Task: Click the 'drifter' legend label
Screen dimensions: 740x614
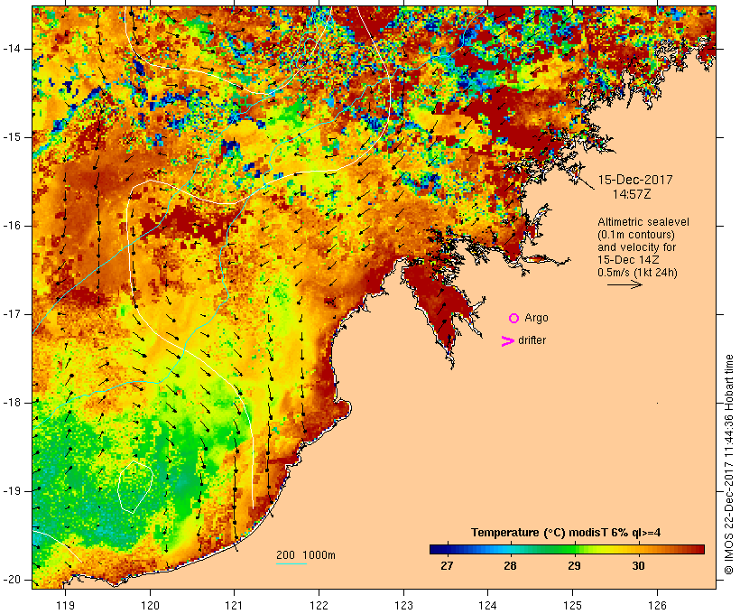Action: click(532, 340)
